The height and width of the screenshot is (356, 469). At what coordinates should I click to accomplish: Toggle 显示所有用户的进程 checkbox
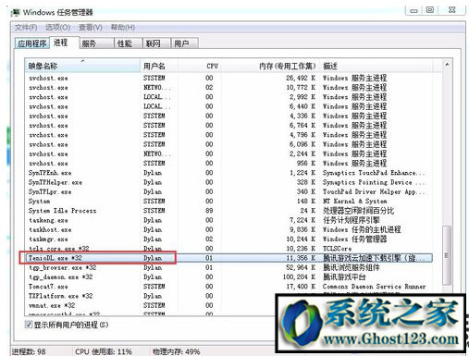tap(29, 325)
